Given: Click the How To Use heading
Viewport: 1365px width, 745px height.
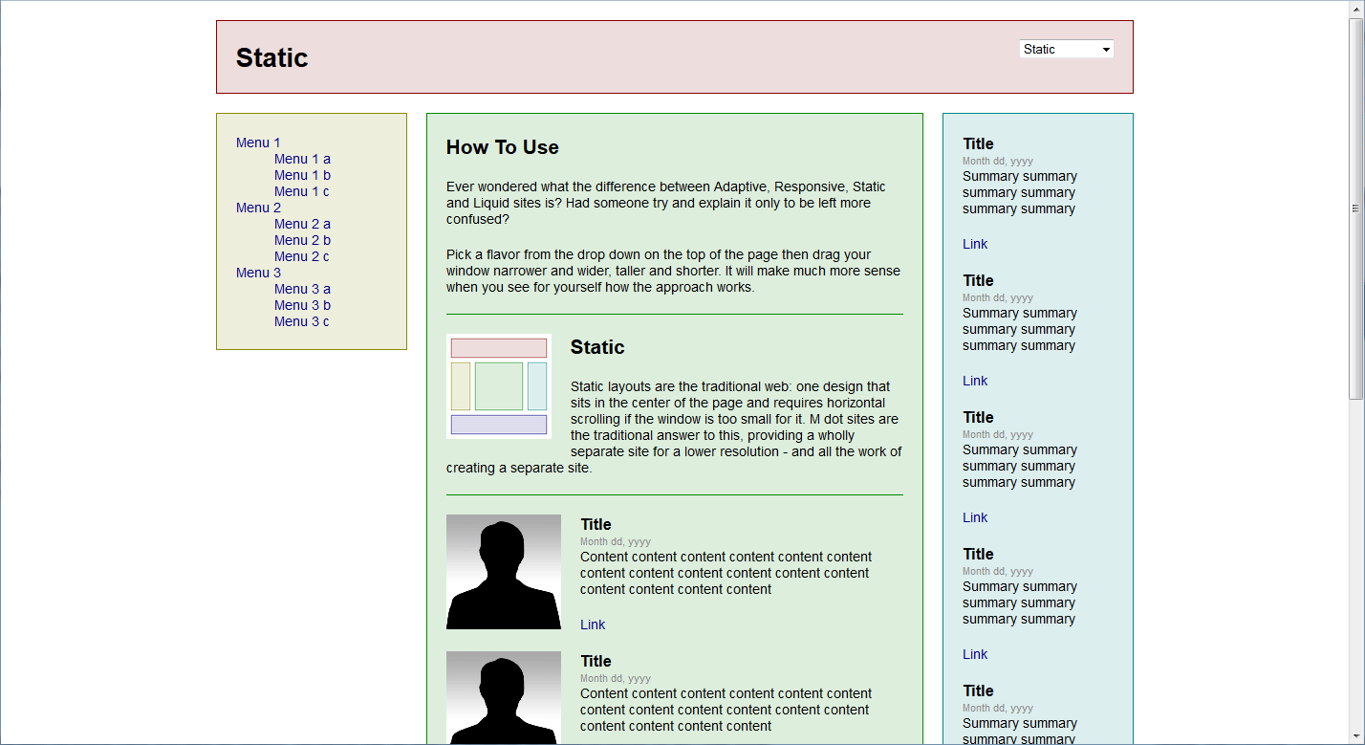Looking at the screenshot, I should (x=502, y=147).
